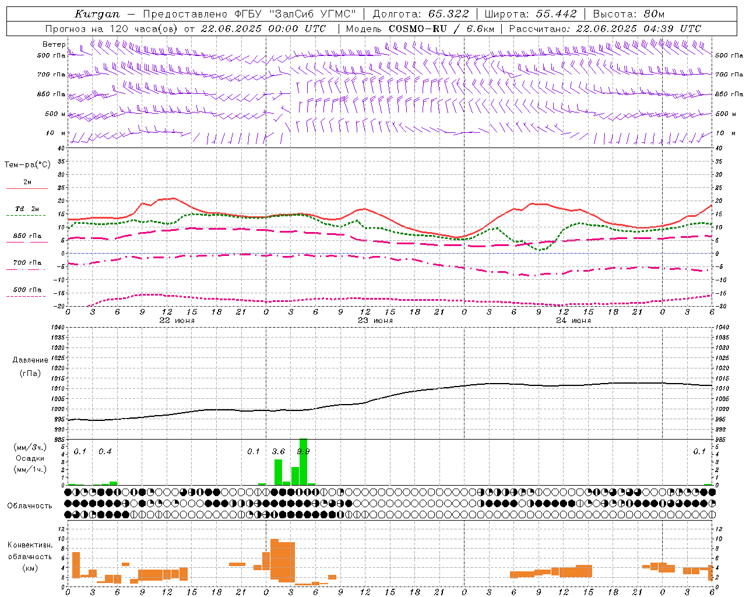Select the Давление pressure panel label
Image resolution: width=746 pixels, height=597 pixels.
point(30,360)
